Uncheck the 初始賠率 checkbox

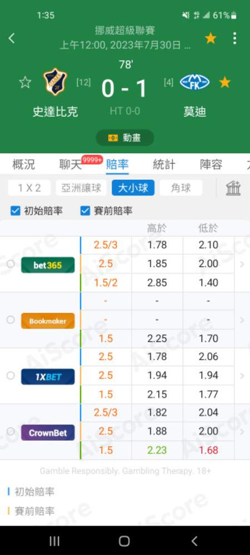pyautogui.click(x=15, y=211)
